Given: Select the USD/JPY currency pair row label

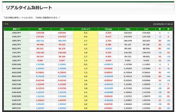Looking at the screenshot, I should tap(16, 33).
